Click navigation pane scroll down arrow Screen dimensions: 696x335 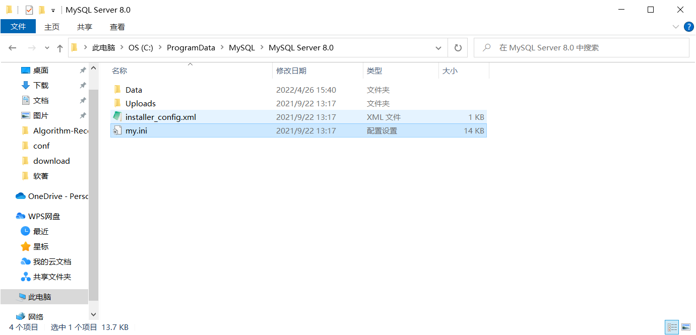point(94,314)
